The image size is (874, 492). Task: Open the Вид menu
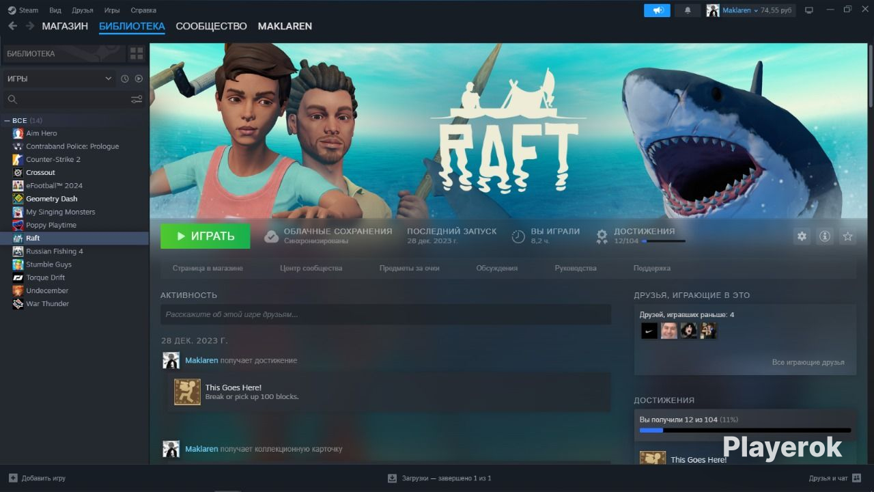(55, 10)
